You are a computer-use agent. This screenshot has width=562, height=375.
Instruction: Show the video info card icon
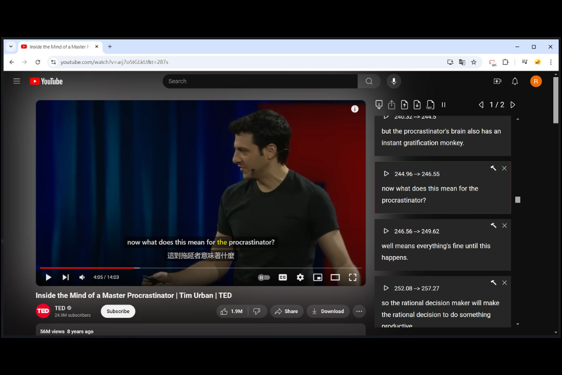(x=354, y=109)
